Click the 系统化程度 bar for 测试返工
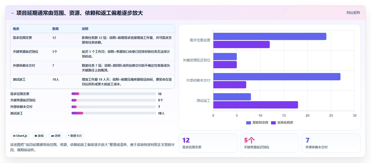 pos(256,105)
